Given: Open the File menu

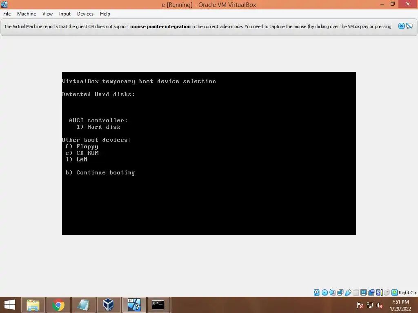Looking at the screenshot, I should click(x=7, y=14).
